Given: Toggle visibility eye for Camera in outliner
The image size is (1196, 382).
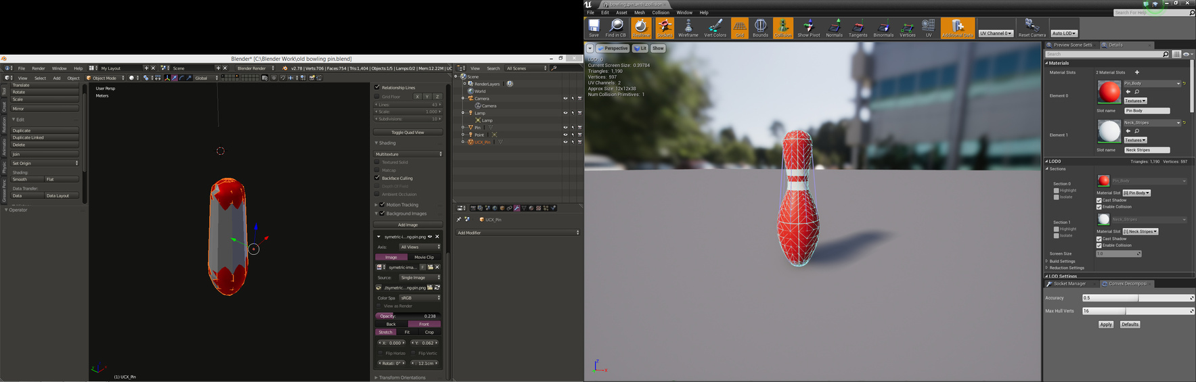Looking at the screenshot, I should pyautogui.click(x=565, y=99).
